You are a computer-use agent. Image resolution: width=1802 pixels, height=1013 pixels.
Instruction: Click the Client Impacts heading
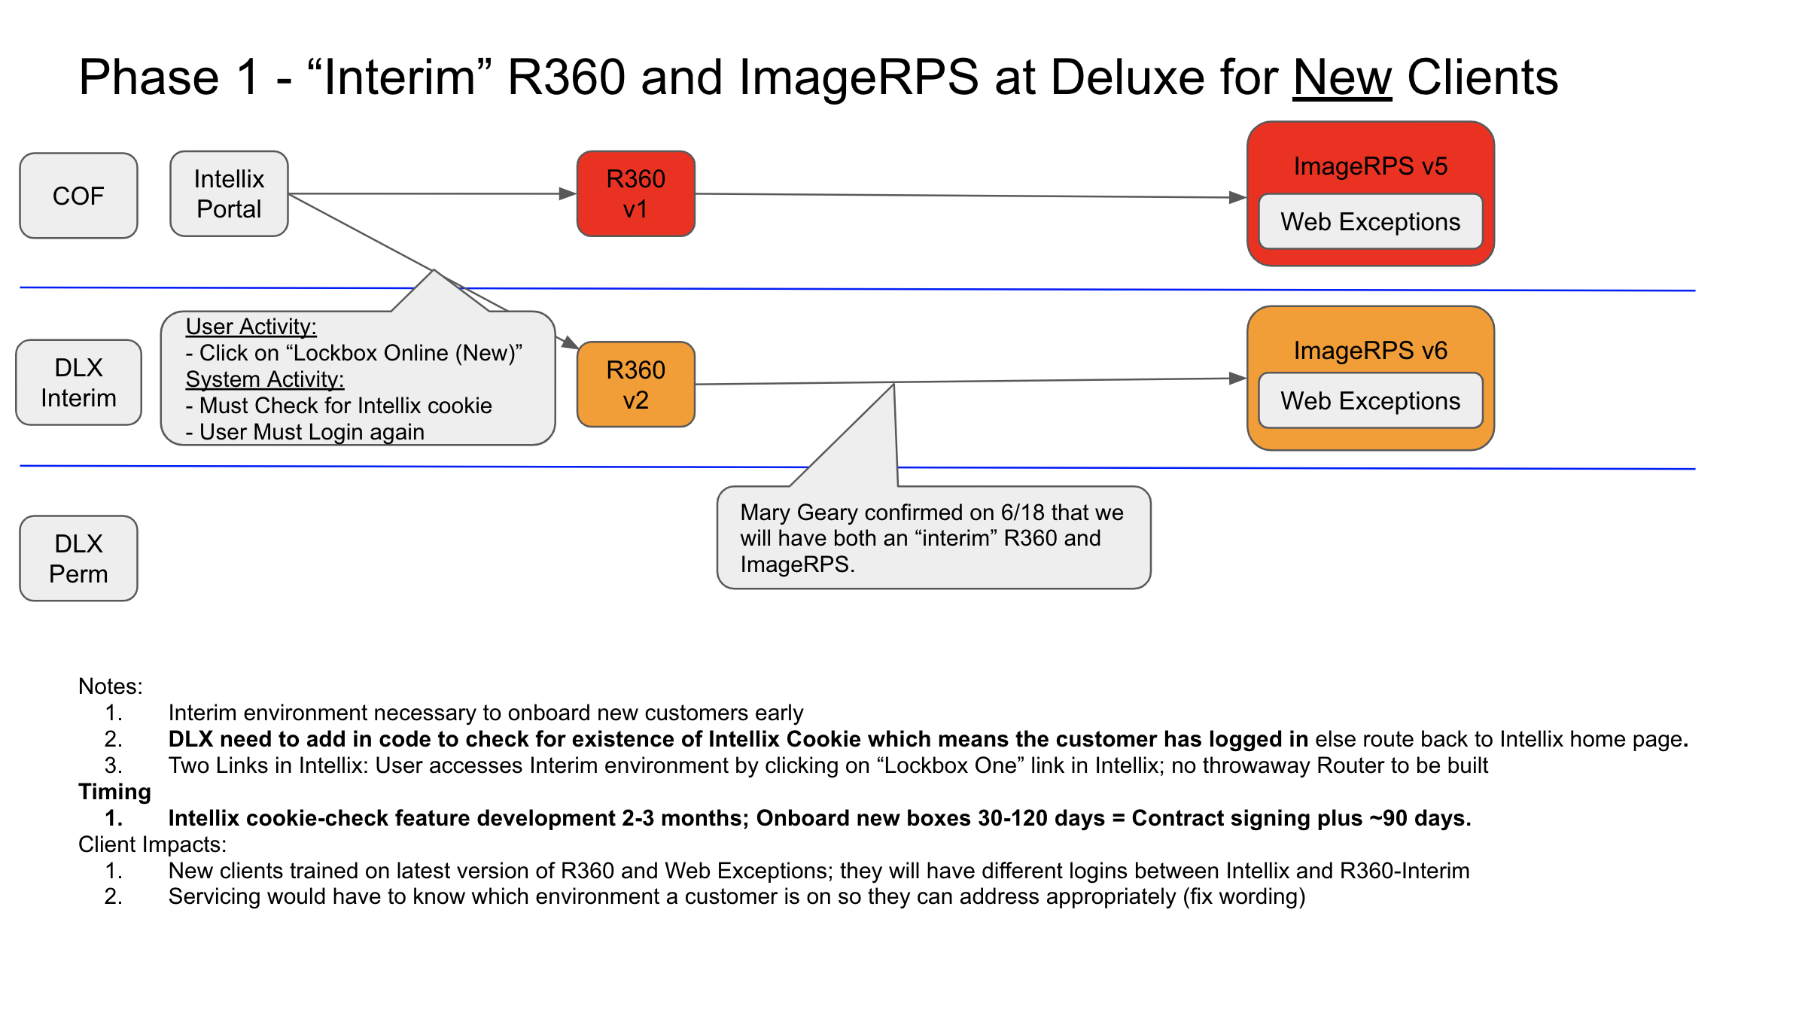click(x=152, y=844)
